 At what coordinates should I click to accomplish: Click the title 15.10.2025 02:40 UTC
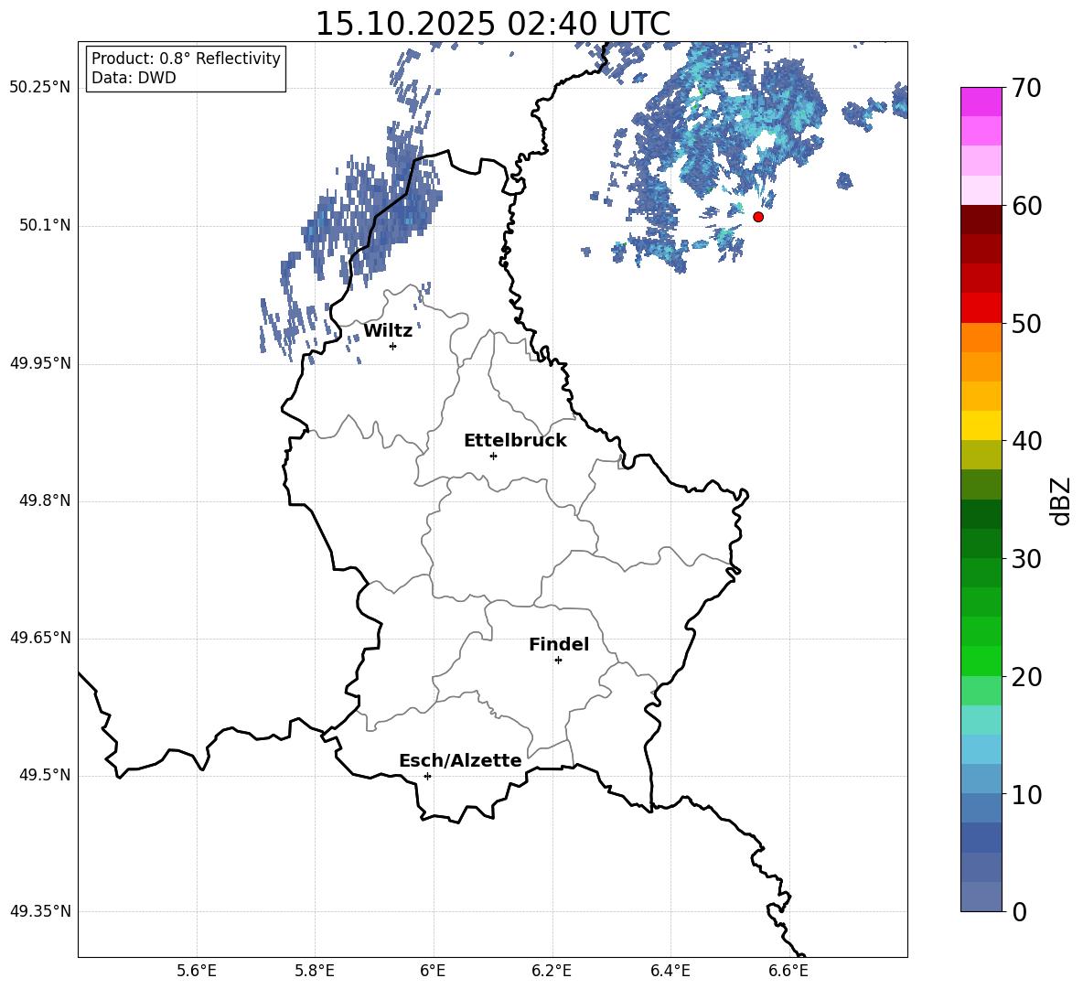(x=492, y=24)
